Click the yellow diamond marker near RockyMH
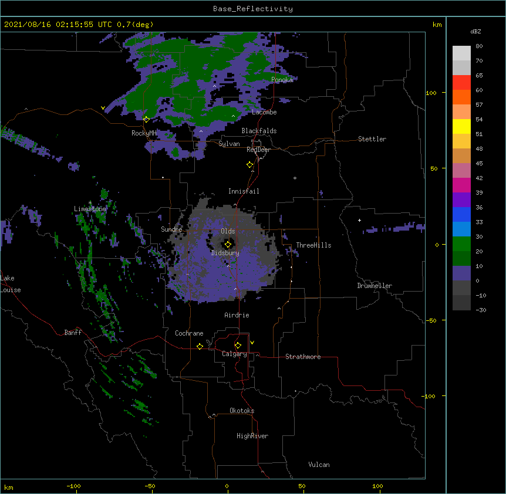Viewport: 506px width, 494px height. pyautogui.click(x=146, y=120)
